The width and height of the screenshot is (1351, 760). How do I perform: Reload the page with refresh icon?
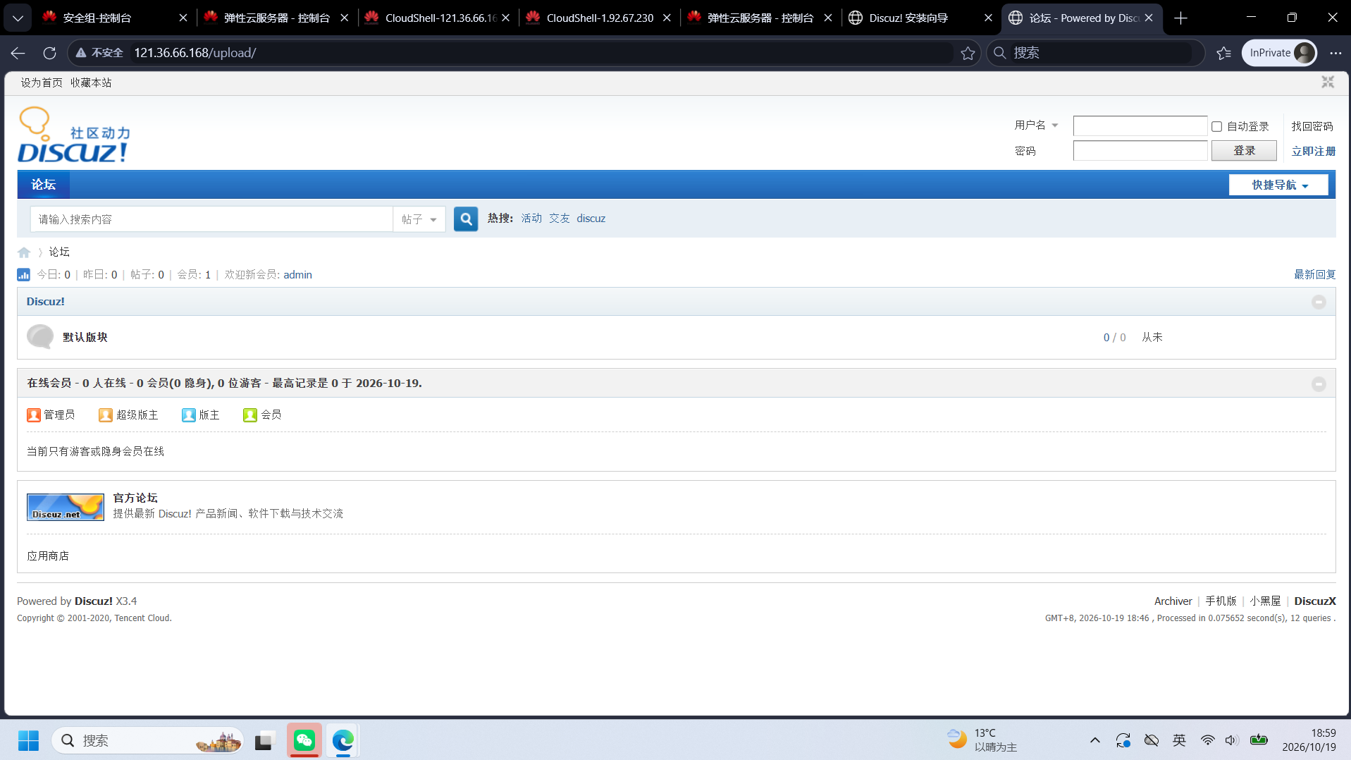point(49,53)
